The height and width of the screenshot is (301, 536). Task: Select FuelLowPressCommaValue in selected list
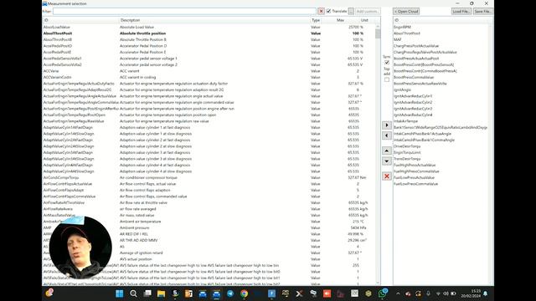click(415, 184)
